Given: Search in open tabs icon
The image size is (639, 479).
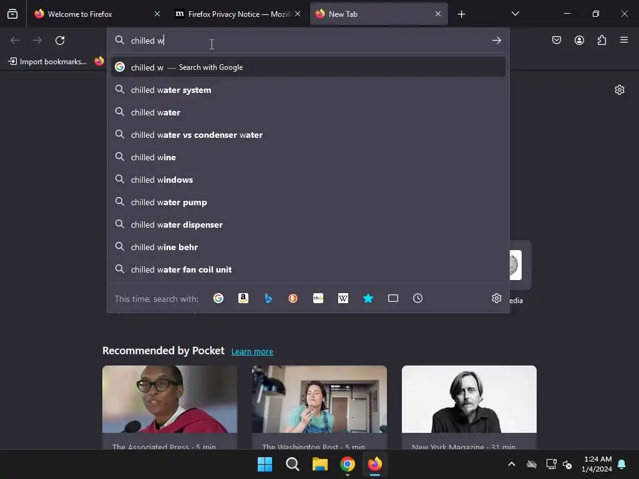Looking at the screenshot, I should (393, 298).
